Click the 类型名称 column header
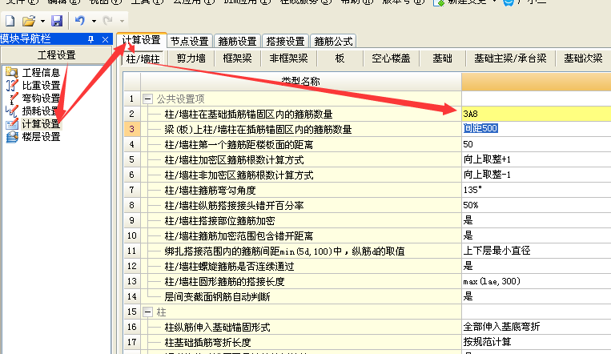Viewport: 611px width, 354px height. point(301,82)
